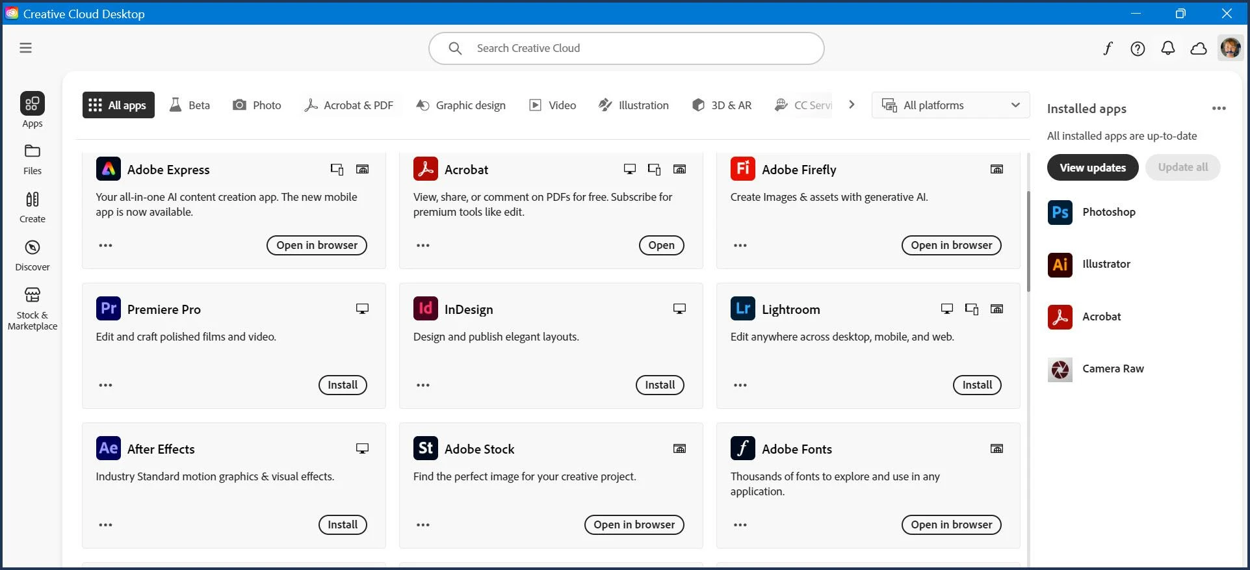
Task: Click the InDesign desktop platform icon
Action: tap(680, 309)
